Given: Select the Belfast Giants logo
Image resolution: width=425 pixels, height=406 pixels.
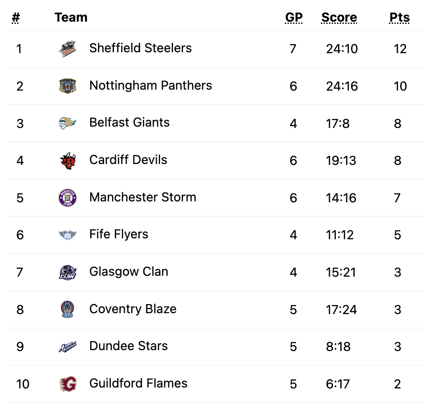Looking at the screenshot, I should [x=68, y=123].
